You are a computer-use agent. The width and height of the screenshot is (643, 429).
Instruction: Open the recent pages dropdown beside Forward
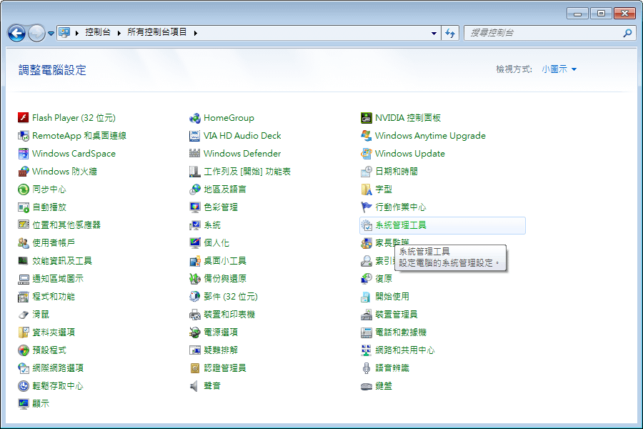(x=51, y=34)
